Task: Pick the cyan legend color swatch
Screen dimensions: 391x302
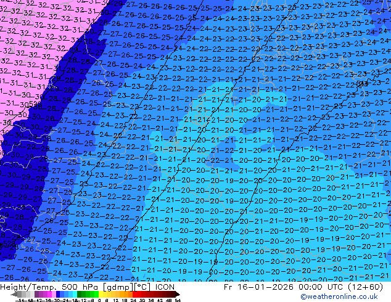Action: coord(75,294)
